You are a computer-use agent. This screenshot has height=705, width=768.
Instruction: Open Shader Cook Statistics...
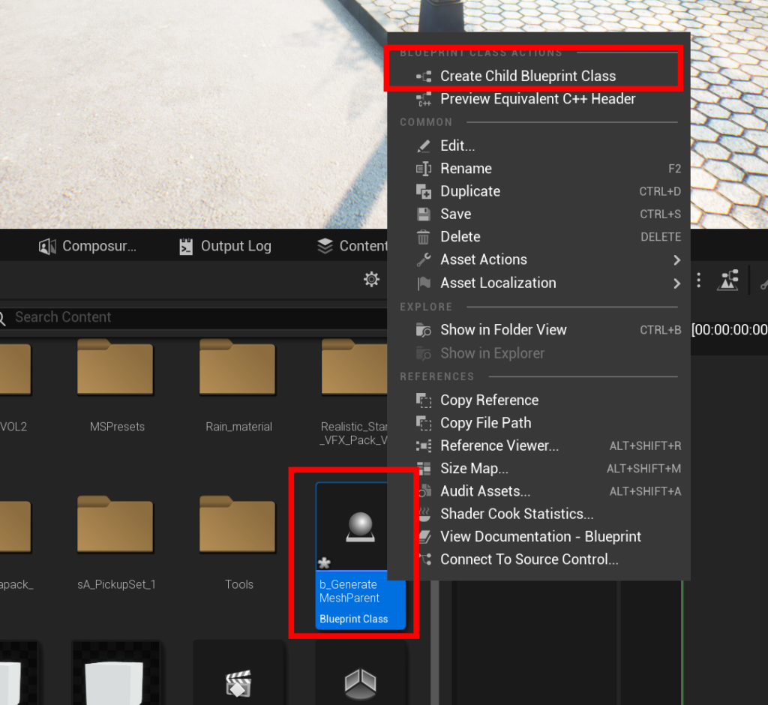[x=538, y=514]
